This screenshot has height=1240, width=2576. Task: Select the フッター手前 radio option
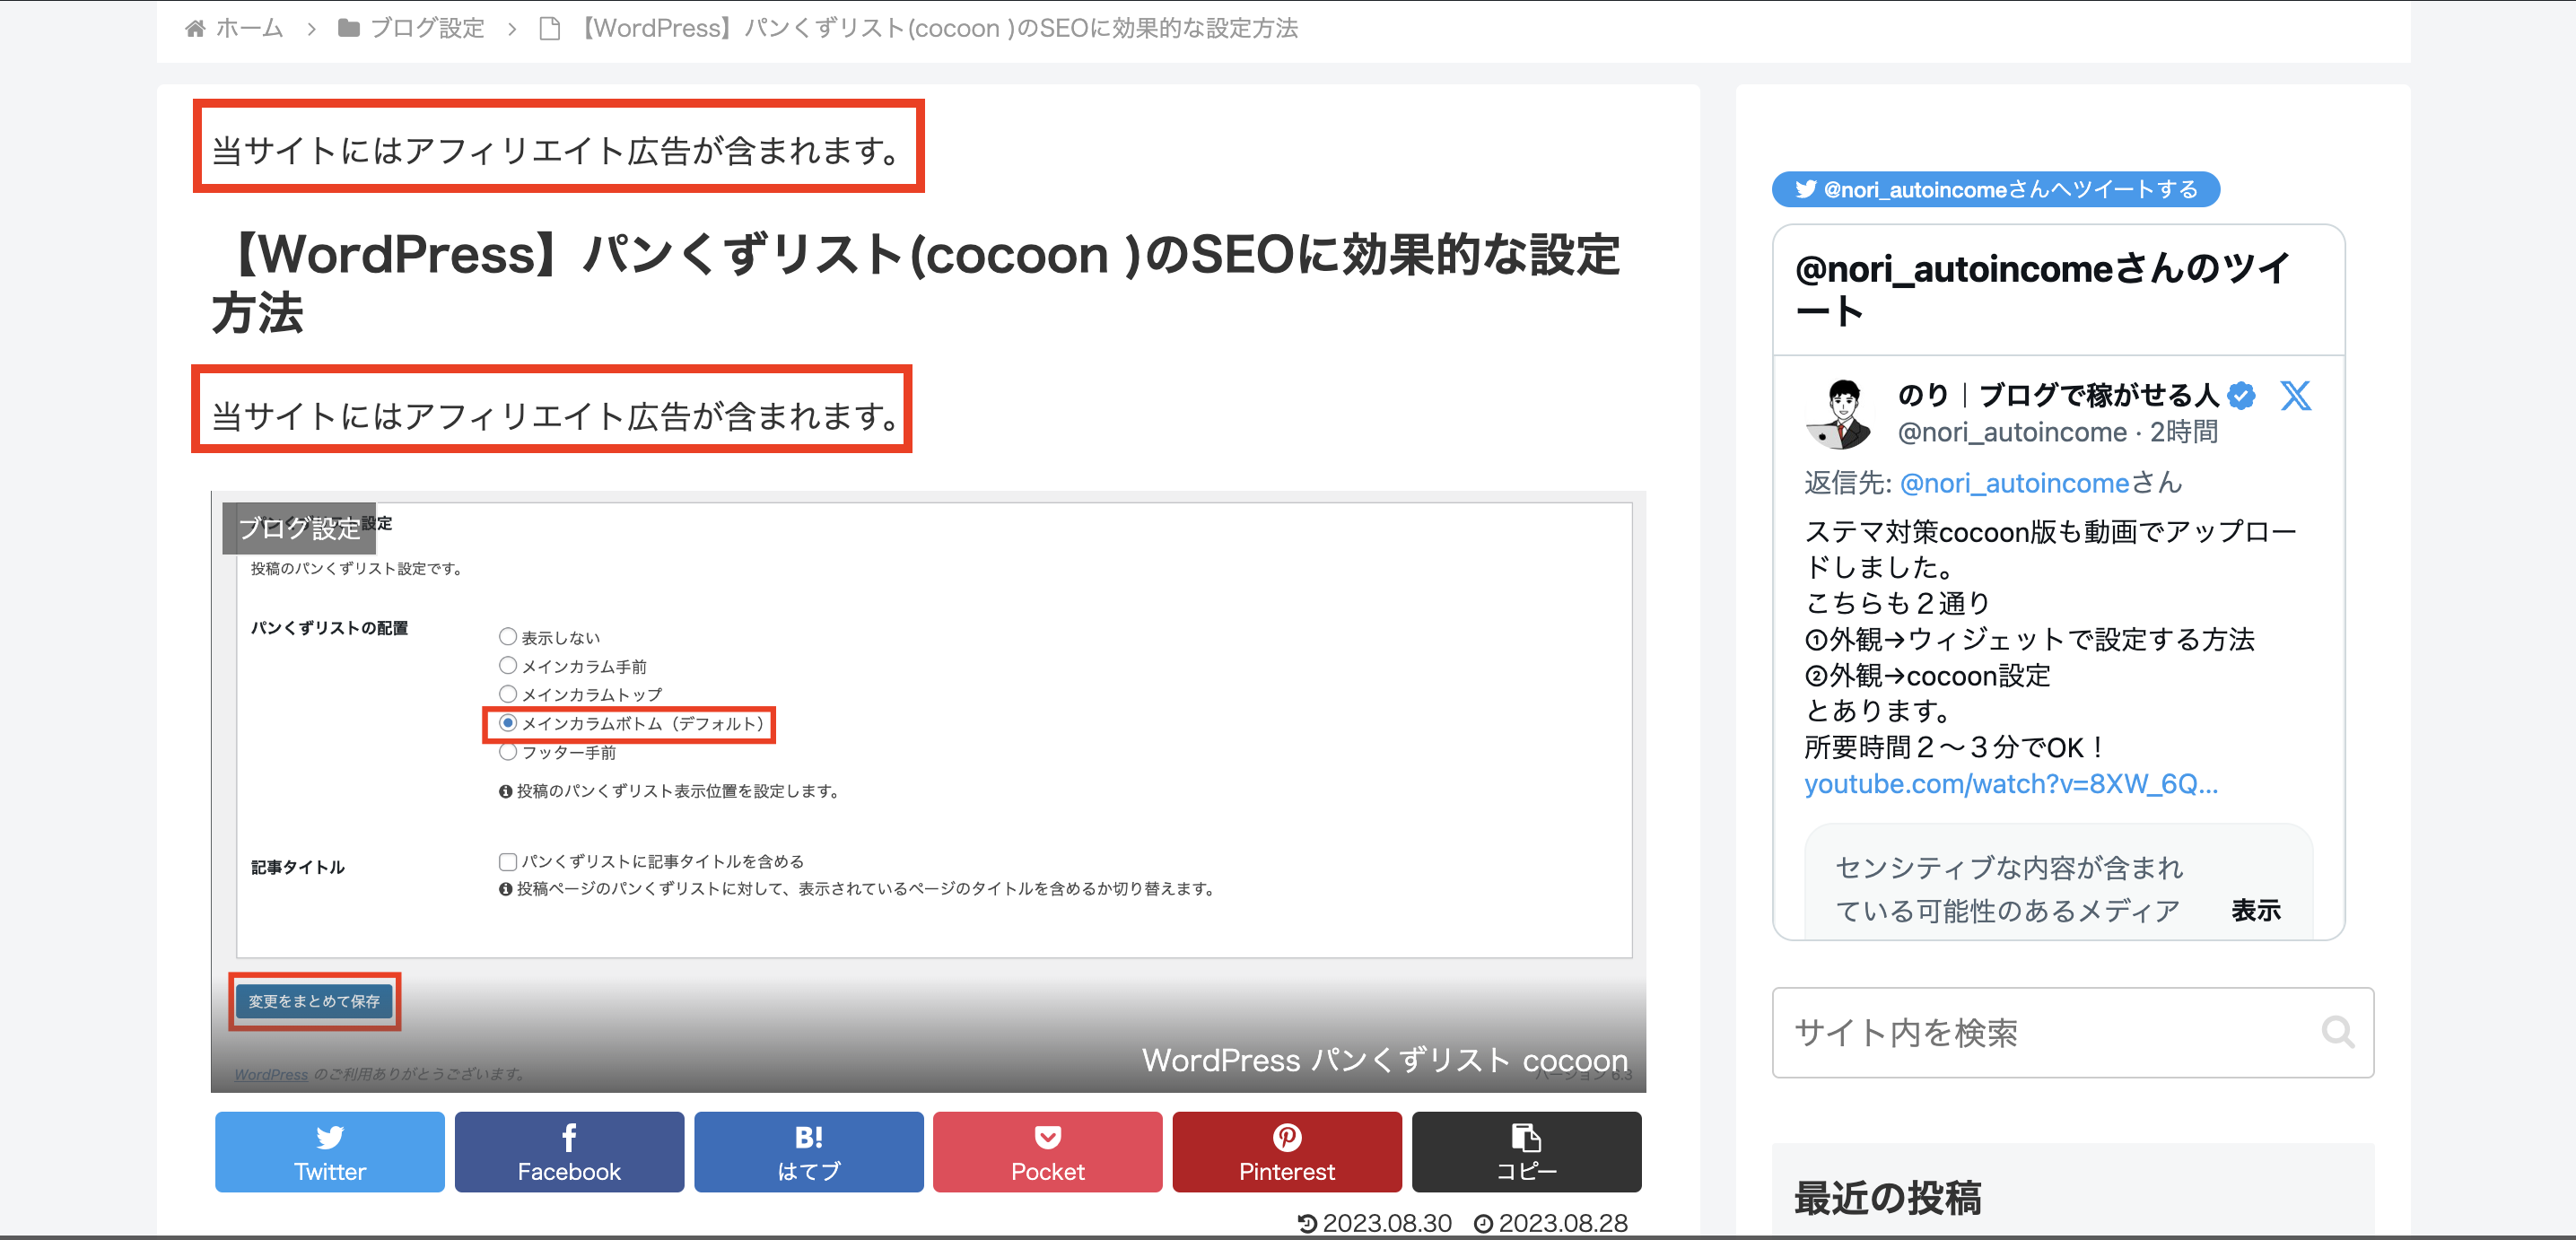tap(508, 751)
